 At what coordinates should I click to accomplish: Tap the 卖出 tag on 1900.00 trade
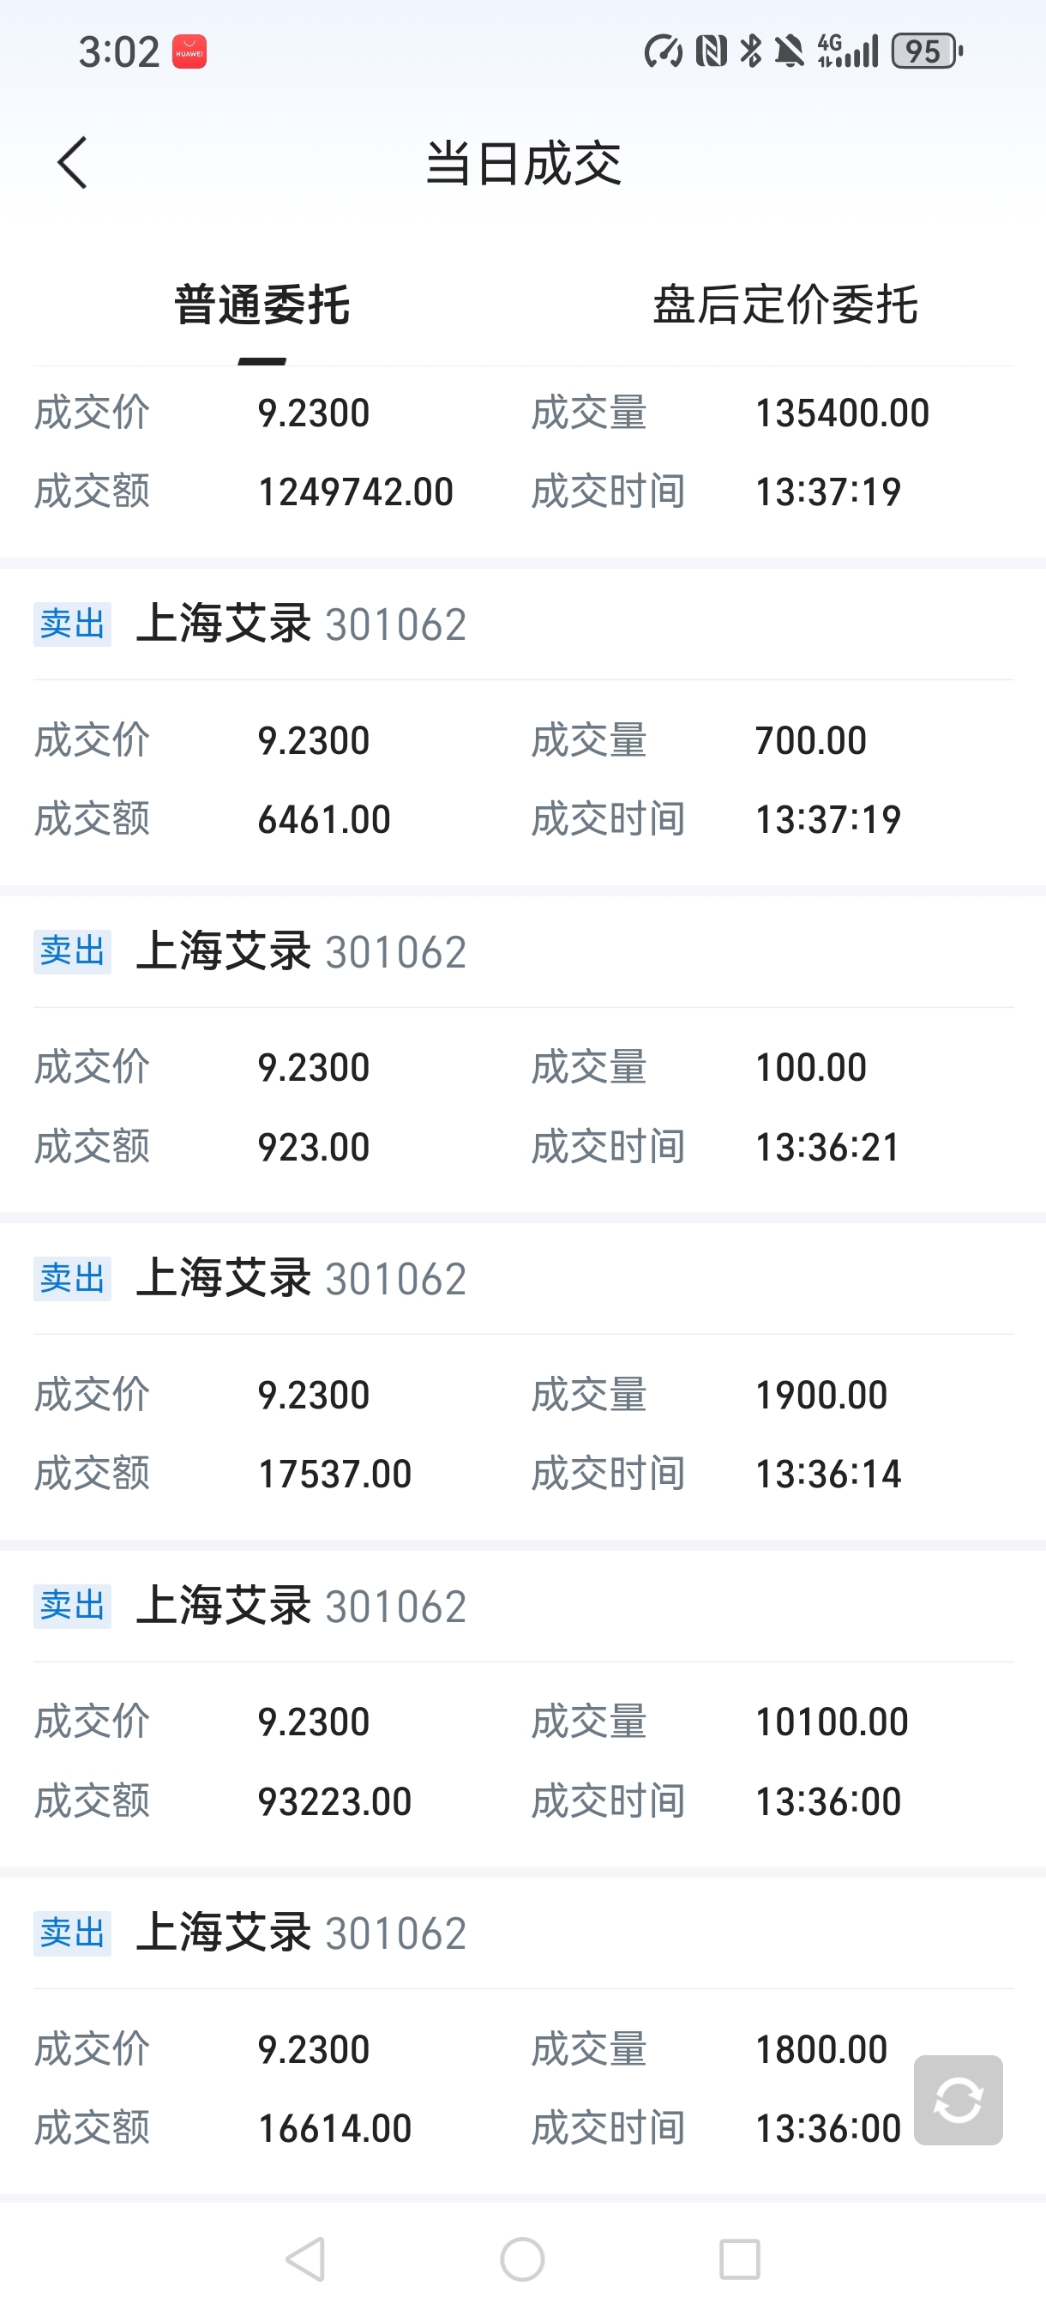click(x=72, y=1278)
